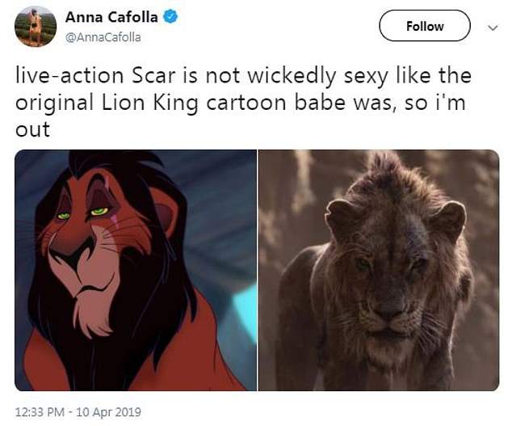Click Anna Cafolla's profile avatar picture

(x=36, y=27)
